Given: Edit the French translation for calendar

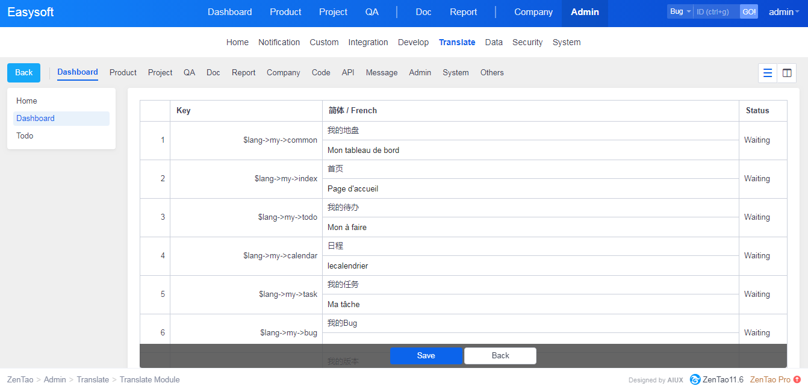Looking at the screenshot, I should (x=530, y=266).
